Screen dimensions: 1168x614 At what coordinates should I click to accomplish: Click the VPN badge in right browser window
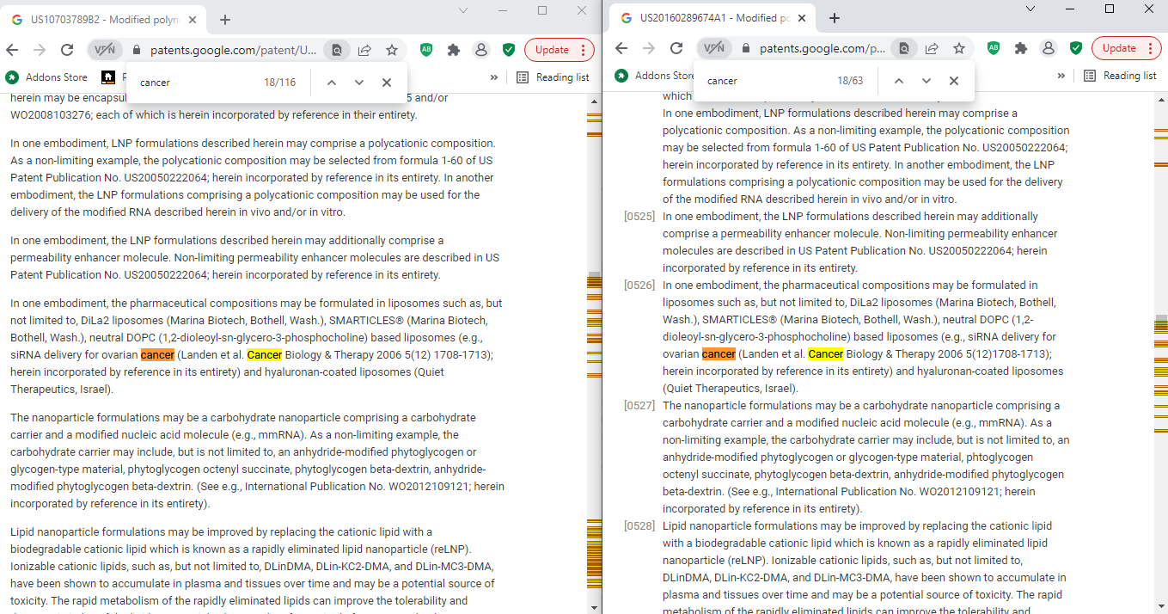(713, 48)
